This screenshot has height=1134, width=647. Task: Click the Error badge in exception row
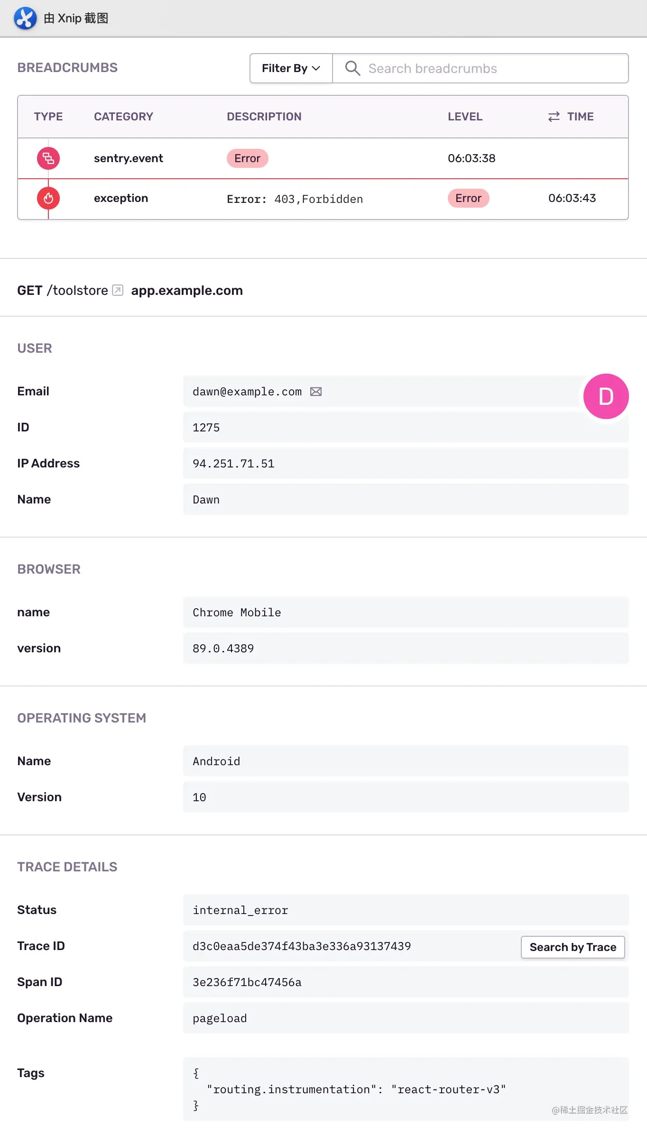468,198
